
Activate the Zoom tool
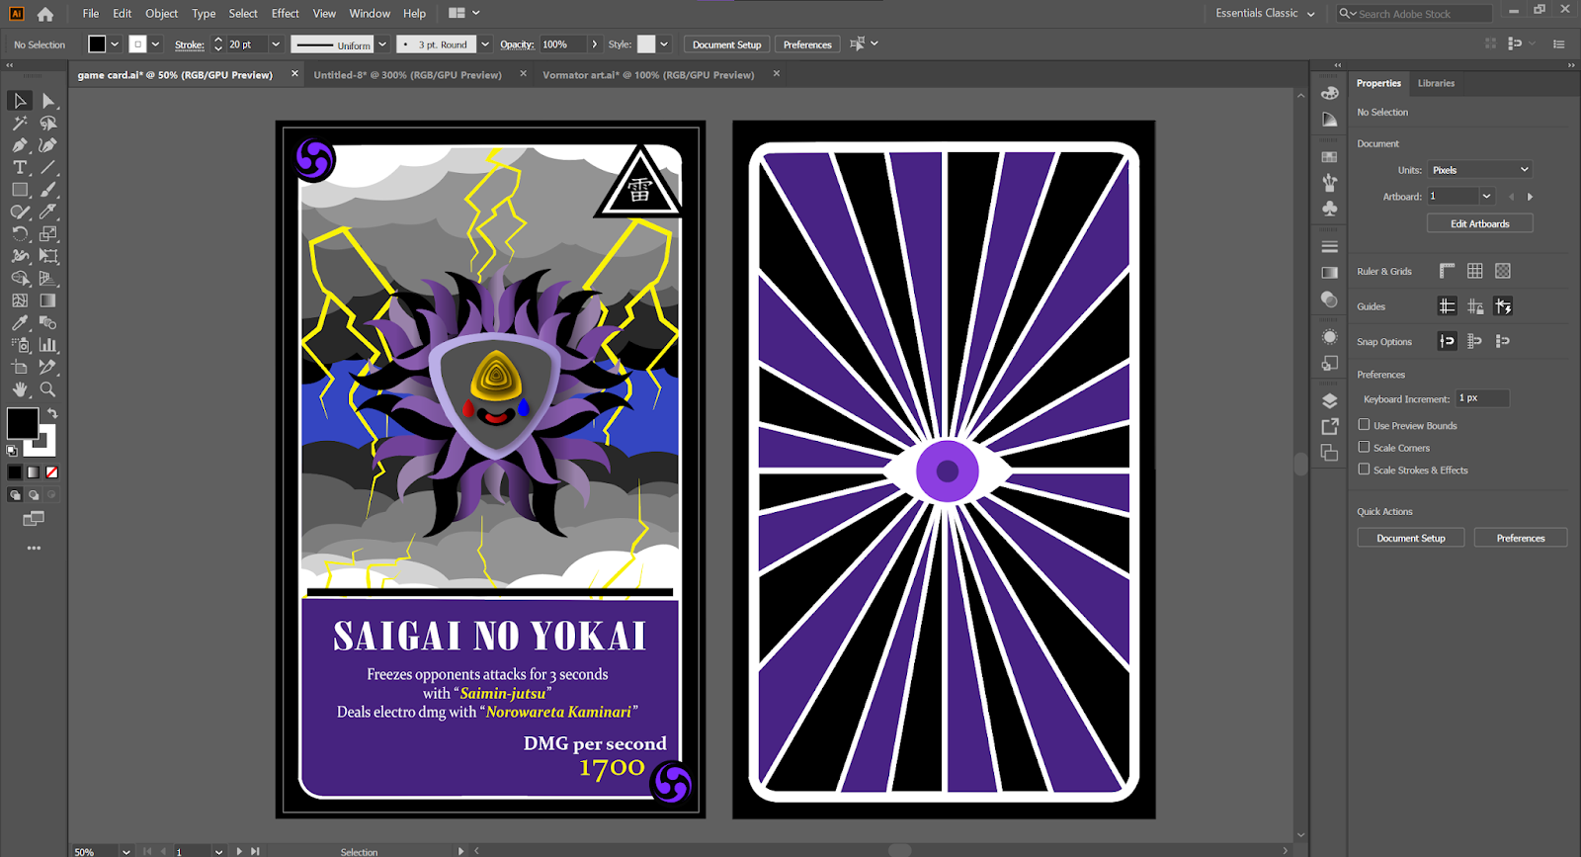coord(48,389)
